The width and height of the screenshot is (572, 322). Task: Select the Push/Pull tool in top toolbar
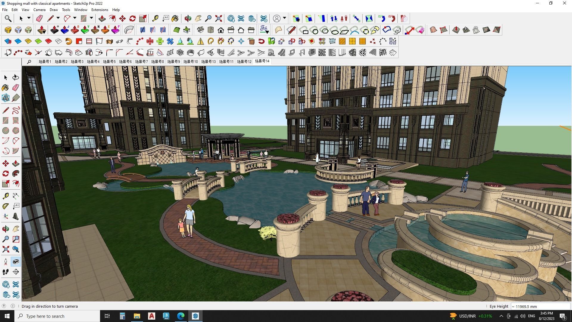point(102,18)
